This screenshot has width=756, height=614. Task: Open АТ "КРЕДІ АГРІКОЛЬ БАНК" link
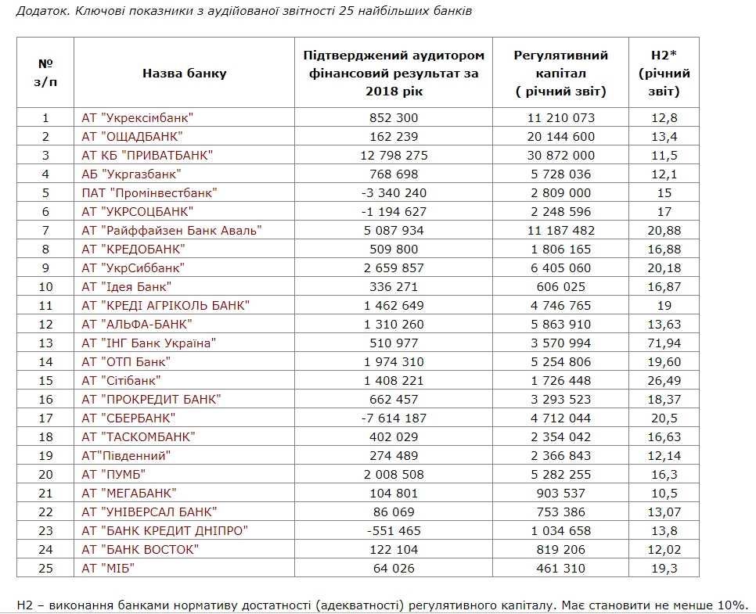coord(165,306)
